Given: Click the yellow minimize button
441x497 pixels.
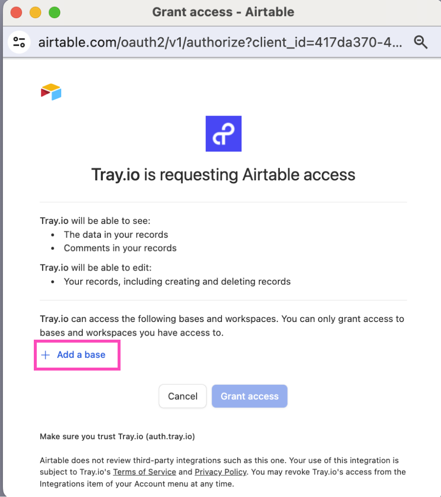Looking at the screenshot, I should 35,12.
